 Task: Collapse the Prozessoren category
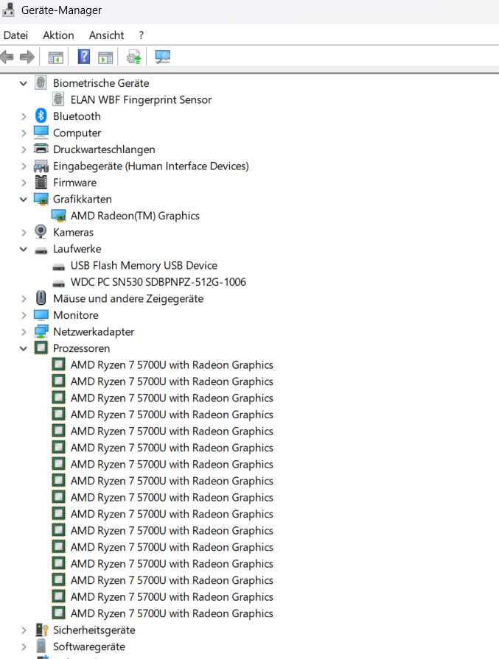pos(24,348)
